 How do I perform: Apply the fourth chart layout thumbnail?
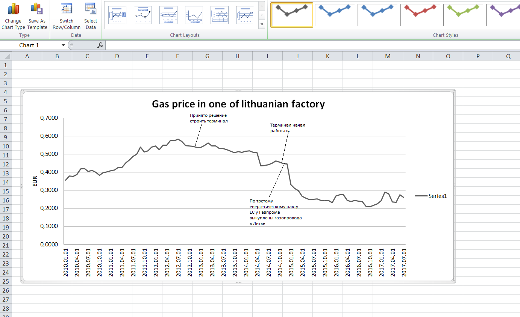pos(194,15)
